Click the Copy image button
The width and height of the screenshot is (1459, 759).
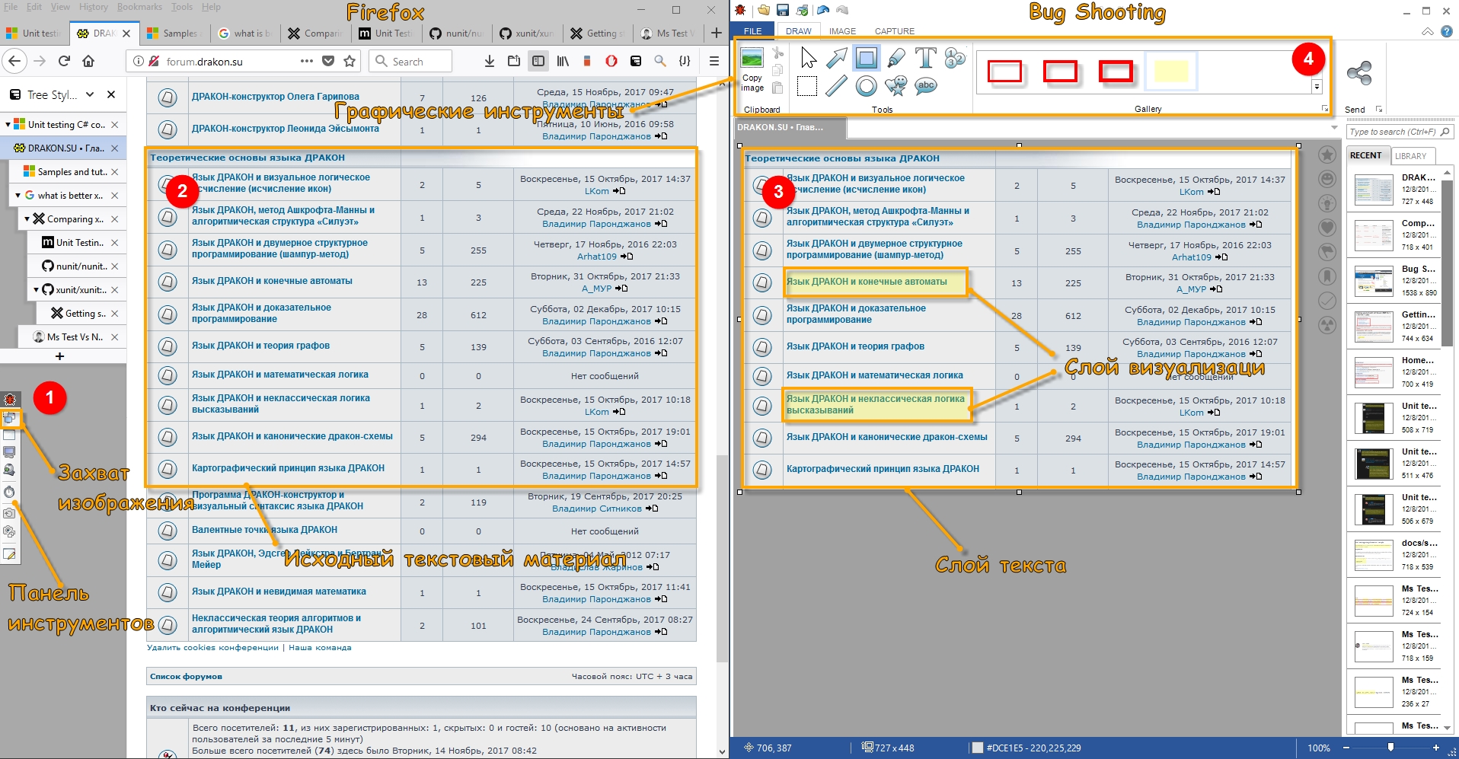pos(752,69)
